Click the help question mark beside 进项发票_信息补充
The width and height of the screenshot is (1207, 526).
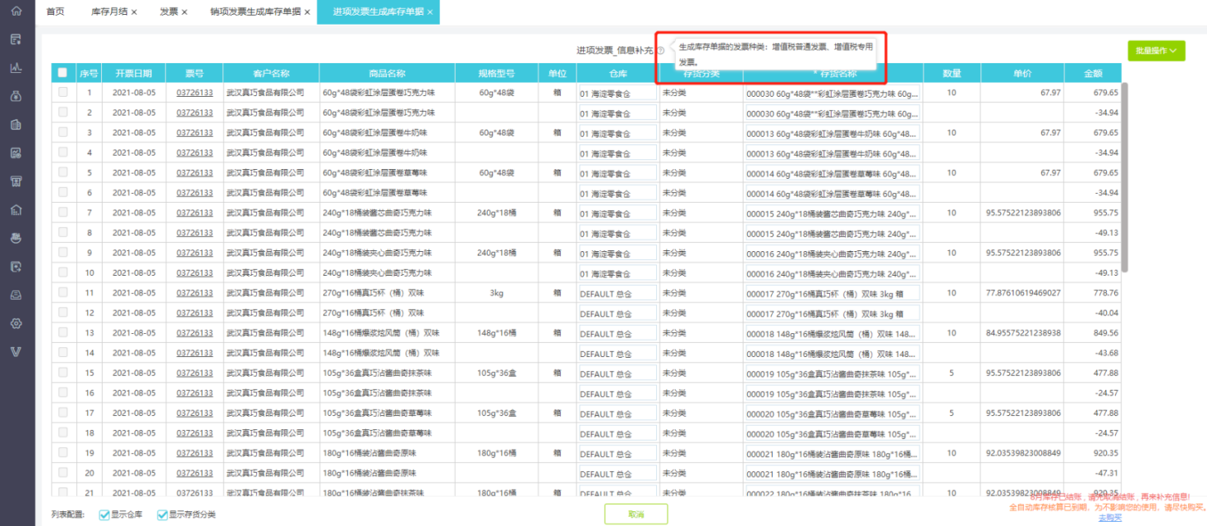660,51
